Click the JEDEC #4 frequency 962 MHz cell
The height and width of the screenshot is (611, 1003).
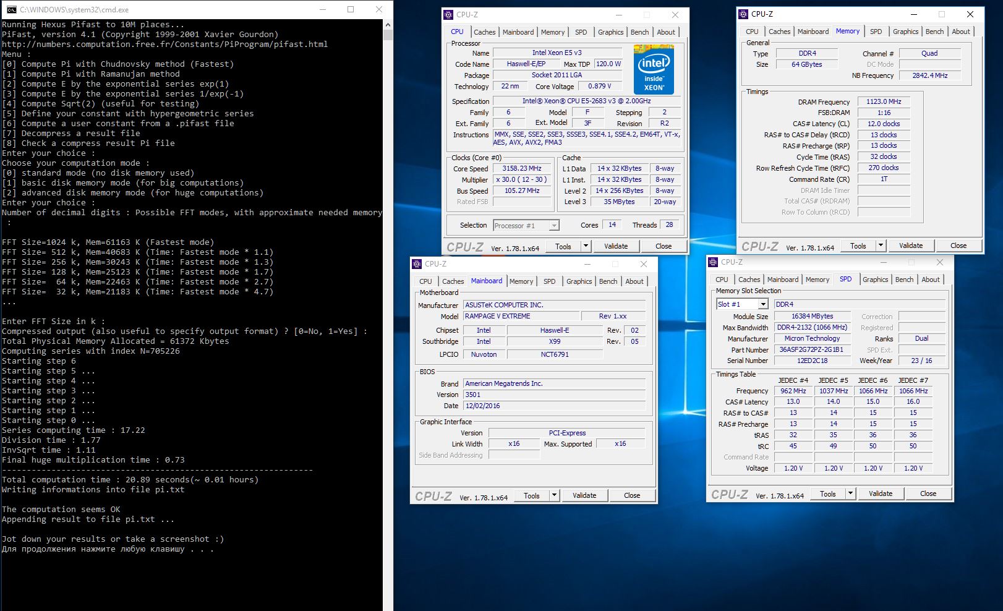point(793,391)
